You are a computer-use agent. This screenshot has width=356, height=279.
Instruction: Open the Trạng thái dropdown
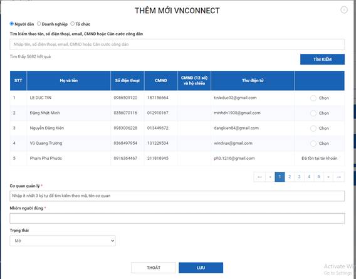pos(63,241)
